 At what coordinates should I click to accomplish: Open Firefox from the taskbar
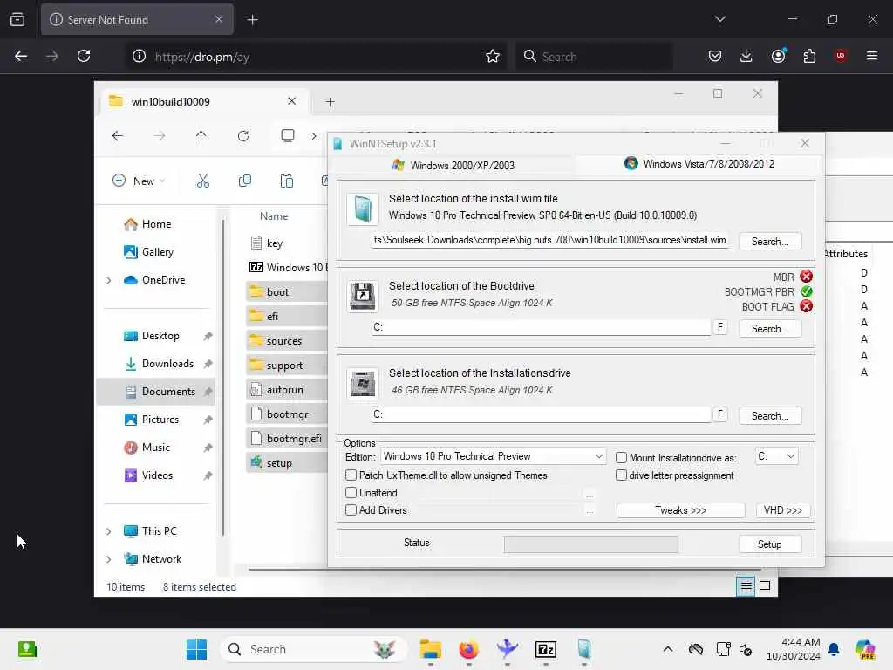(x=468, y=649)
